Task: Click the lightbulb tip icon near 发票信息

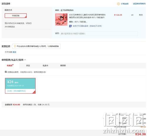Action: [15, 46]
